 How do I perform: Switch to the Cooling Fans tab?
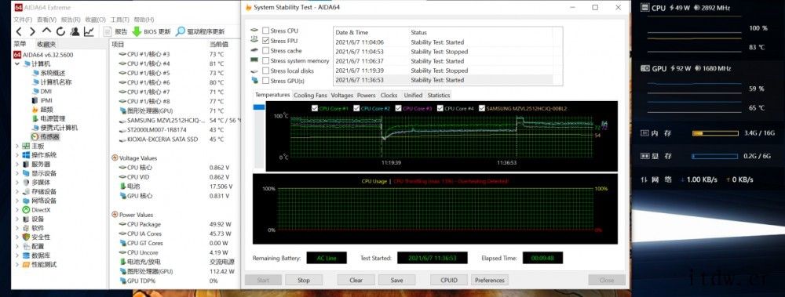click(x=310, y=95)
